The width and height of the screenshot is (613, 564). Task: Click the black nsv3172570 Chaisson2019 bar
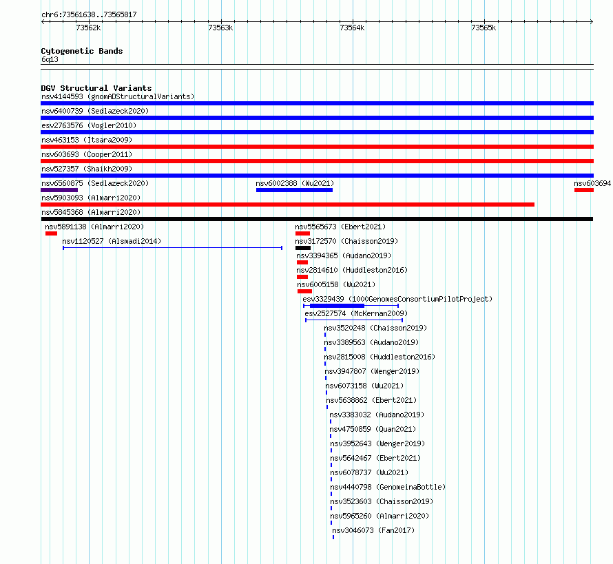tap(303, 248)
